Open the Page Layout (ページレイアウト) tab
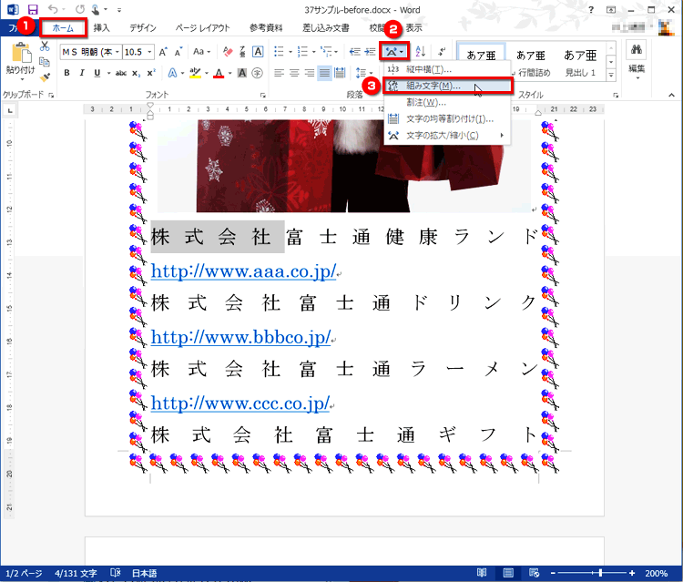 (x=202, y=28)
